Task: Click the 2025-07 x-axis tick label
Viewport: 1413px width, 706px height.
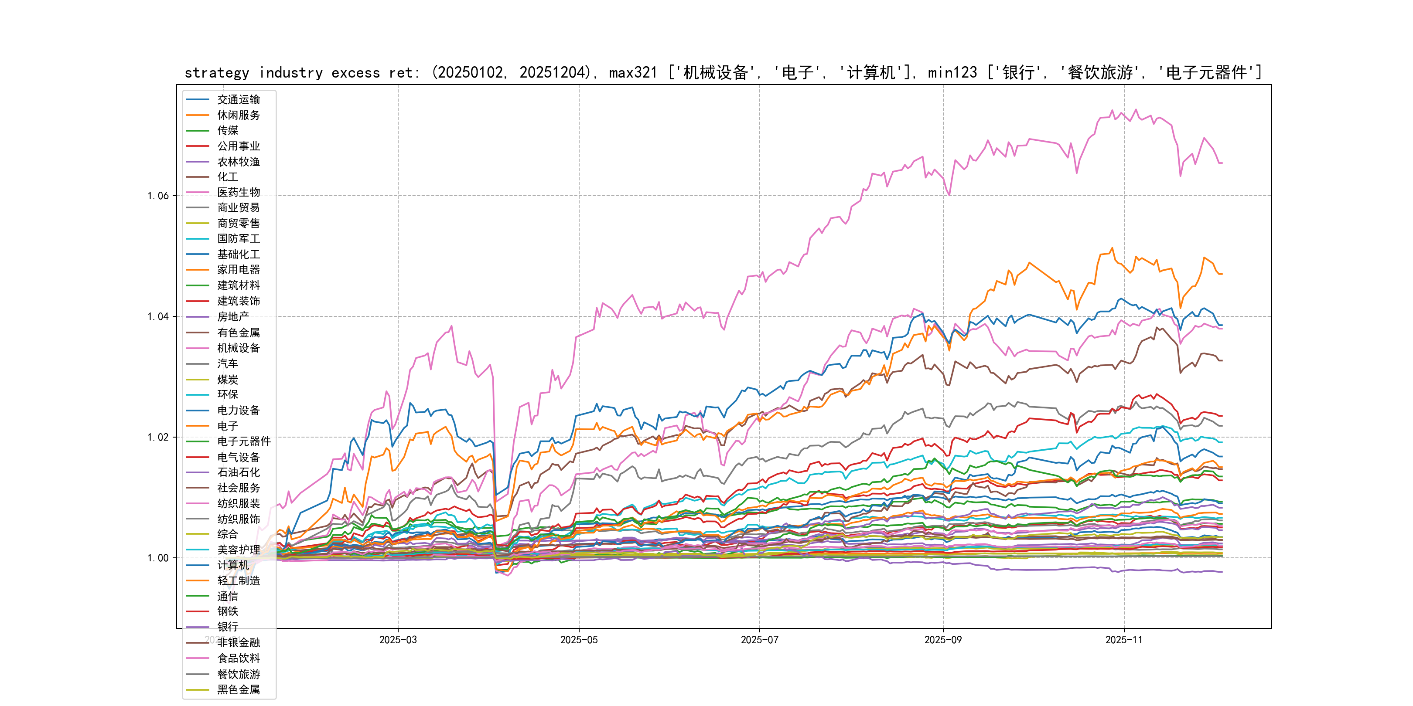Action: pos(759,640)
